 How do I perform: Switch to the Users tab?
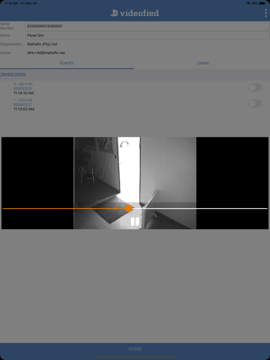point(202,63)
